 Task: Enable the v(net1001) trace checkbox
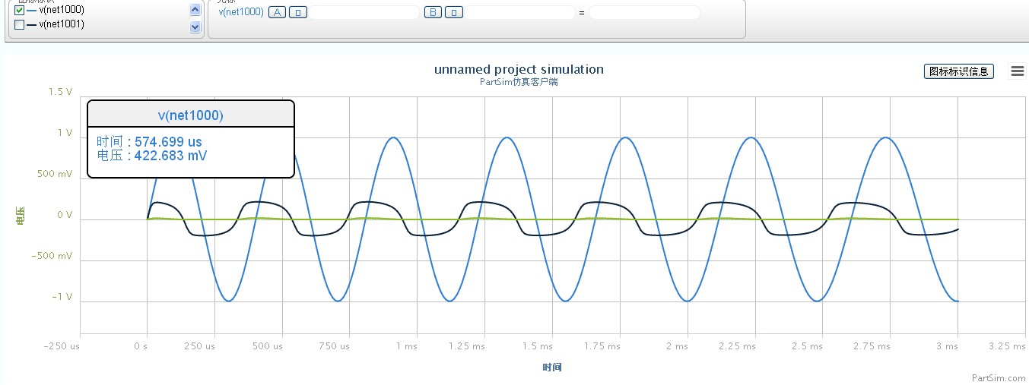pos(20,24)
